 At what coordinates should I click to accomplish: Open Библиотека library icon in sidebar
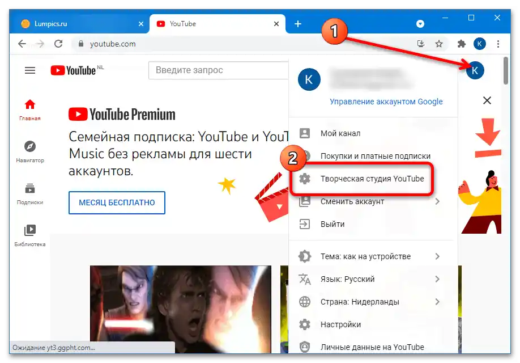[x=30, y=230]
